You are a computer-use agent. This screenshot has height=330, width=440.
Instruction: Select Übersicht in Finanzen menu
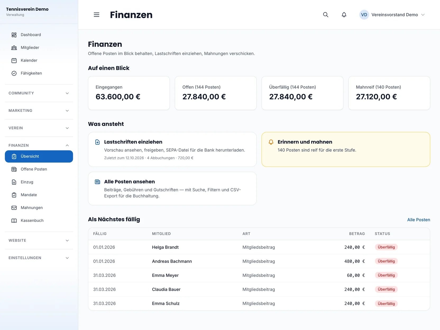[x=39, y=157]
